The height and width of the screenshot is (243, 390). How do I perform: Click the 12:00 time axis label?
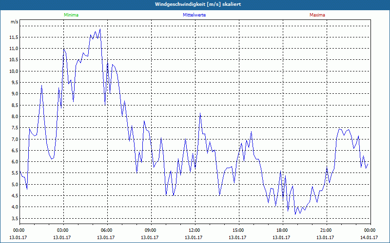click(195, 230)
